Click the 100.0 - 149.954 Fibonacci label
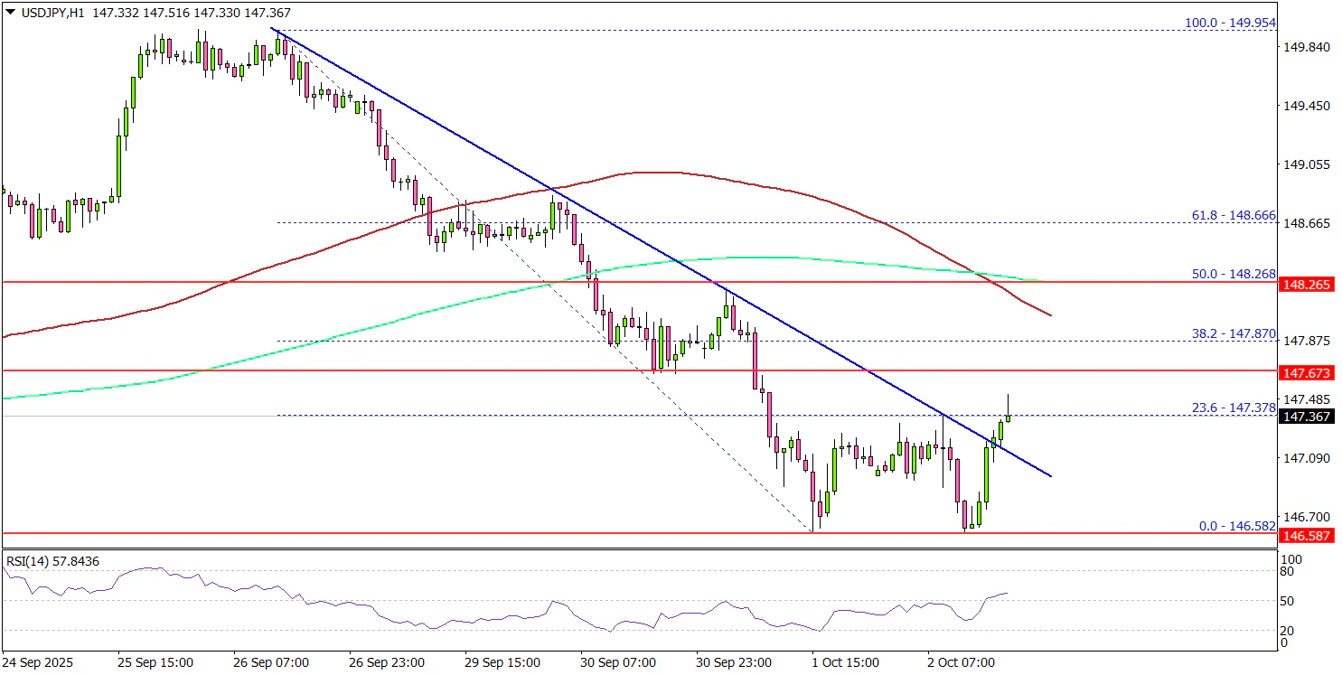 pos(1233,23)
